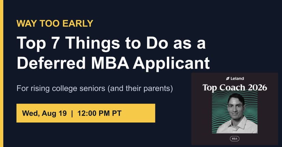Viewport: 282px width, 147px height.
Task: Click the yellow vertical stripe at left edge
Action: 2,73
